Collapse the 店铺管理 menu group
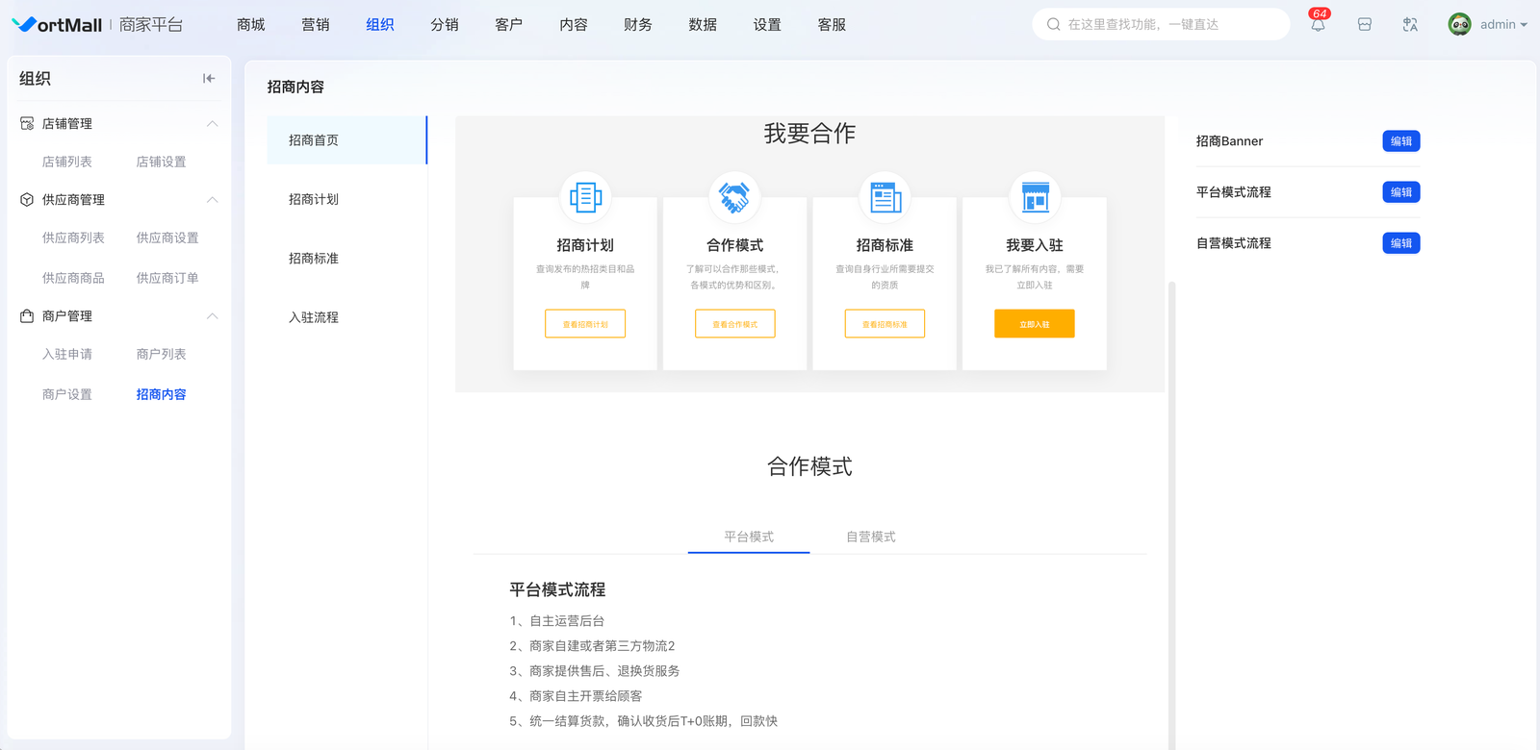The height and width of the screenshot is (750, 1540). (x=213, y=124)
